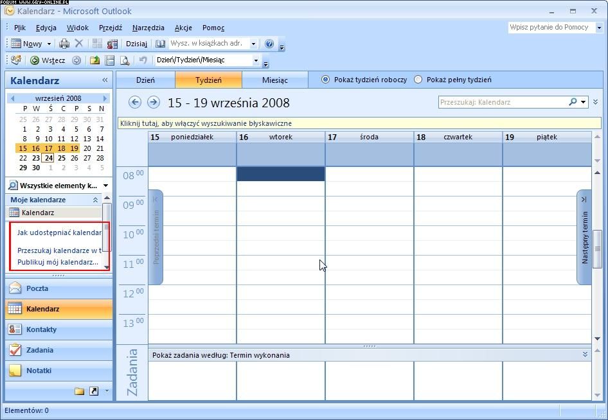Open Help with the blue question mark icon
Image resolution: width=608 pixels, height=420 pixels.
[269, 44]
